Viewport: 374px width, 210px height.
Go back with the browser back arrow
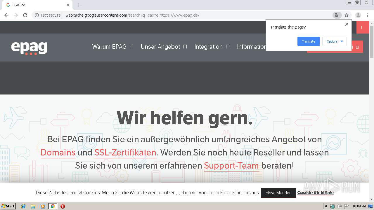[x=6, y=15]
